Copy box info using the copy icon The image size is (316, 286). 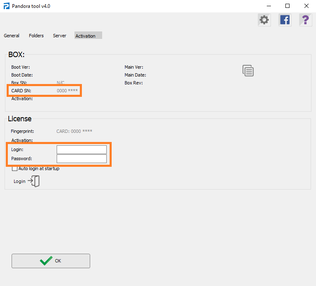click(x=248, y=71)
